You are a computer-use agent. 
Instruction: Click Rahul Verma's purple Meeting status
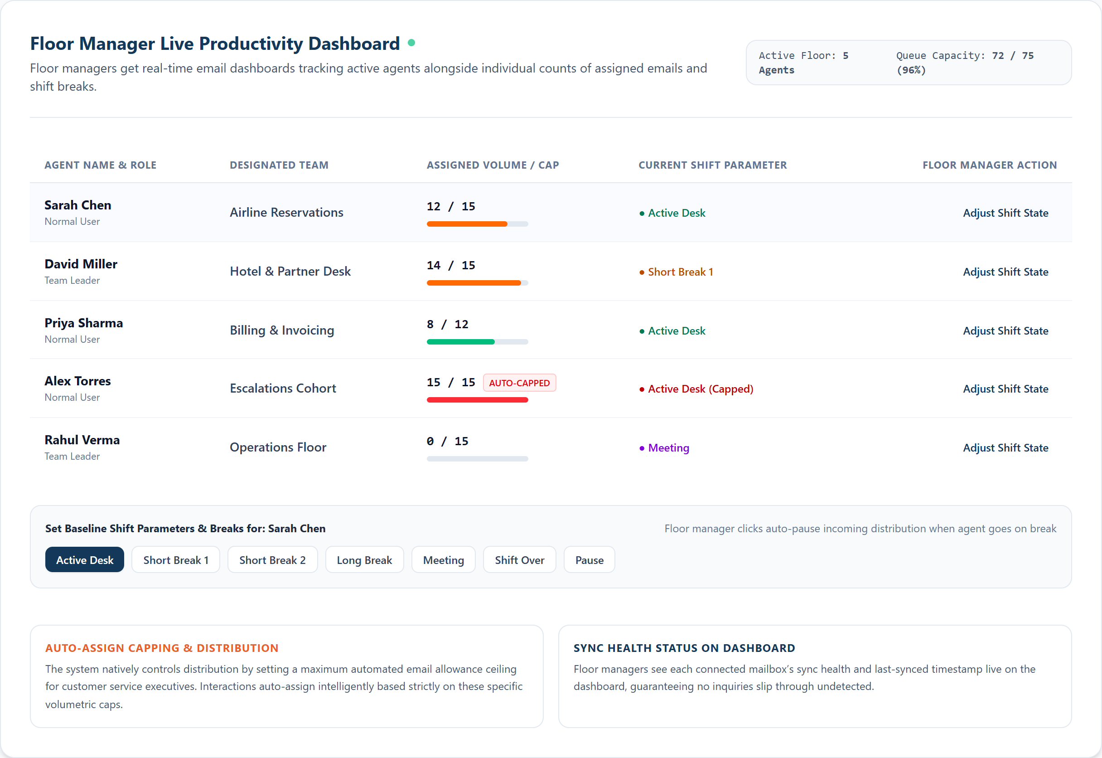pos(664,447)
